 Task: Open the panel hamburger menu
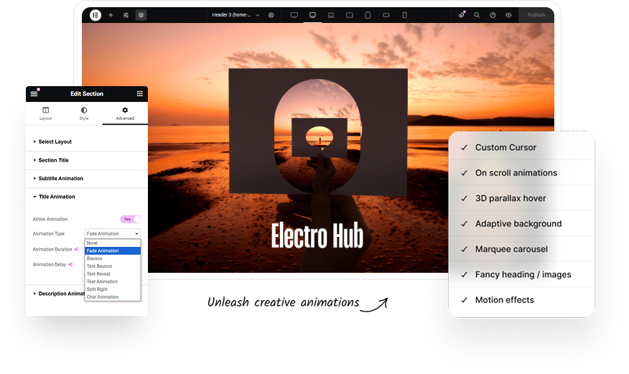[x=34, y=94]
